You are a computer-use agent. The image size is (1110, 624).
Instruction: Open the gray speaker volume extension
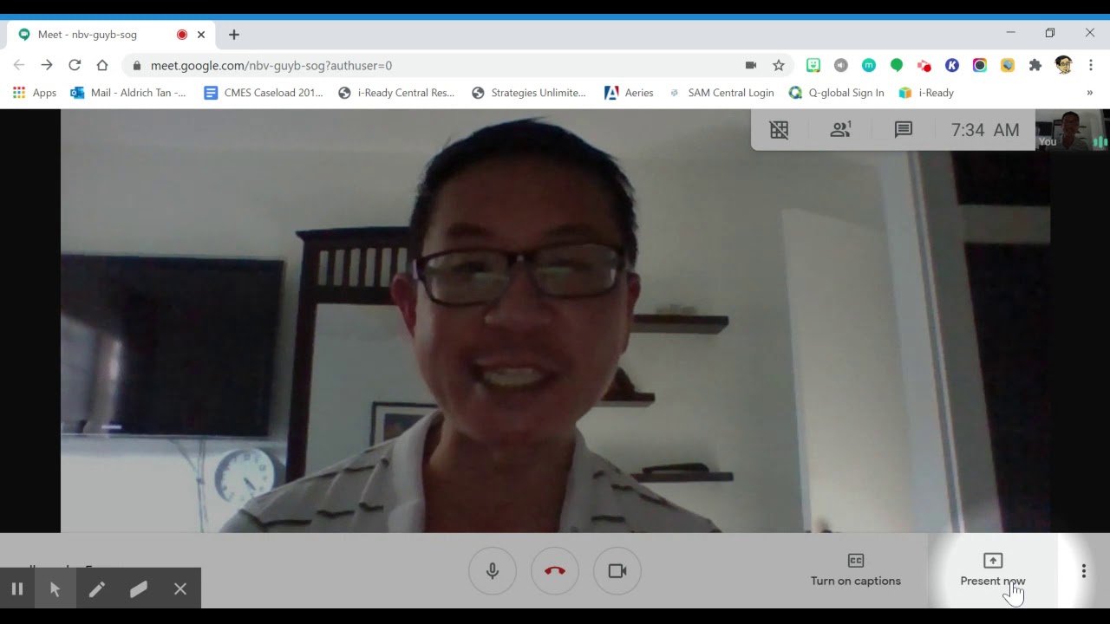(841, 65)
